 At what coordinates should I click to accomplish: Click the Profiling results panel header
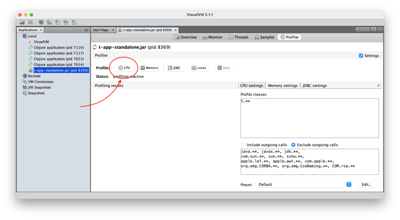tap(164, 85)
